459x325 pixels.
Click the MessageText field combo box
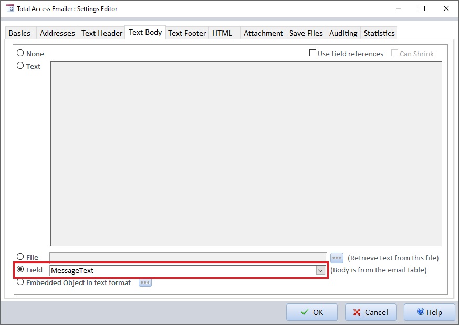click(187, 270)
